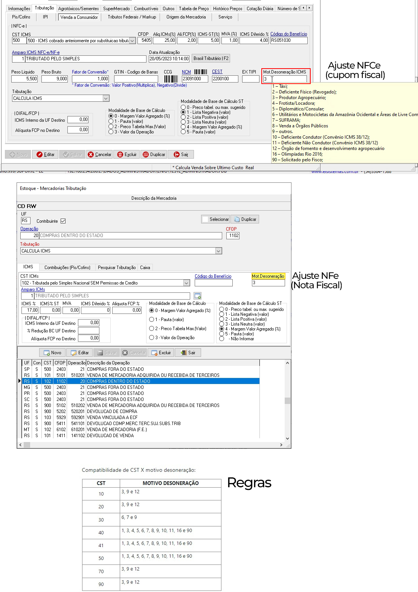Toggle the Contribuinte checkbox

[x=63, y=221]
